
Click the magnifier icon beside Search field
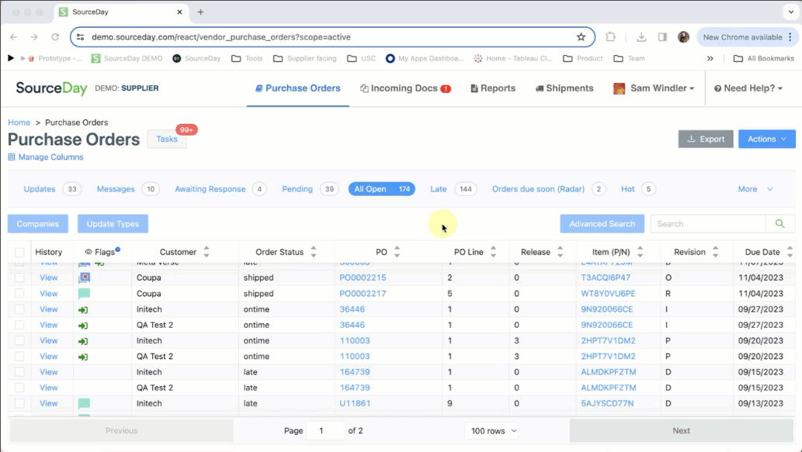click(780, 224)
